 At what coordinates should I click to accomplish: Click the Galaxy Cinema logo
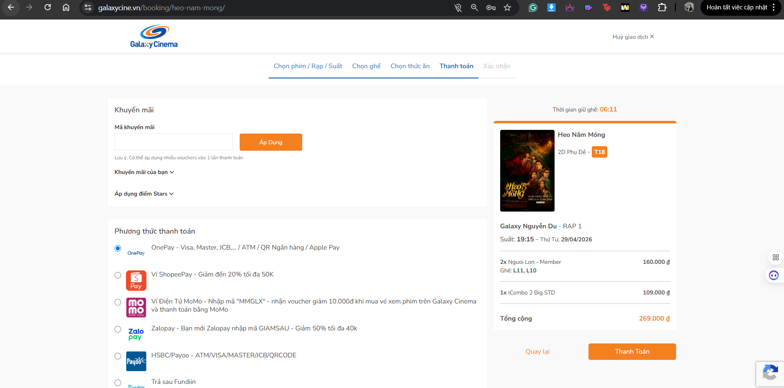[154, 37]
